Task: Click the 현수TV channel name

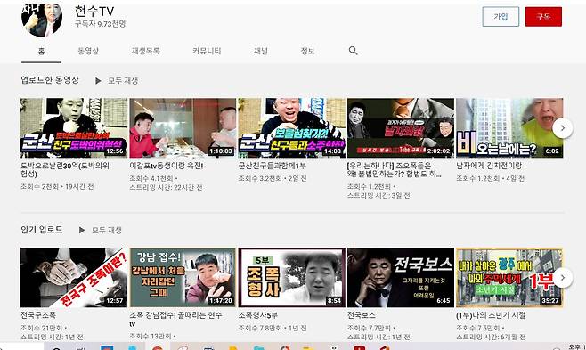Action: 94,12
